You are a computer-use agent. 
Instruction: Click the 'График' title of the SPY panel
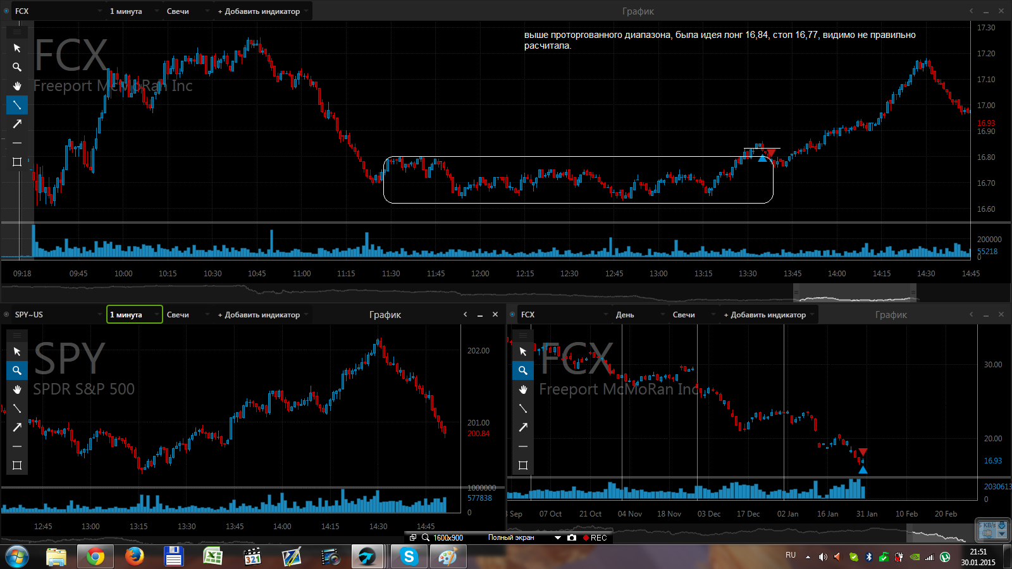pos(385,314)
